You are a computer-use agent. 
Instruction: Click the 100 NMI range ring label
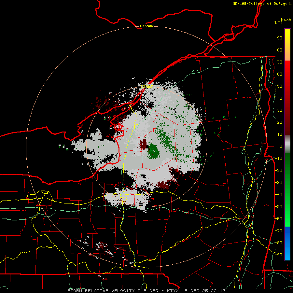click(x=146, y=26)
